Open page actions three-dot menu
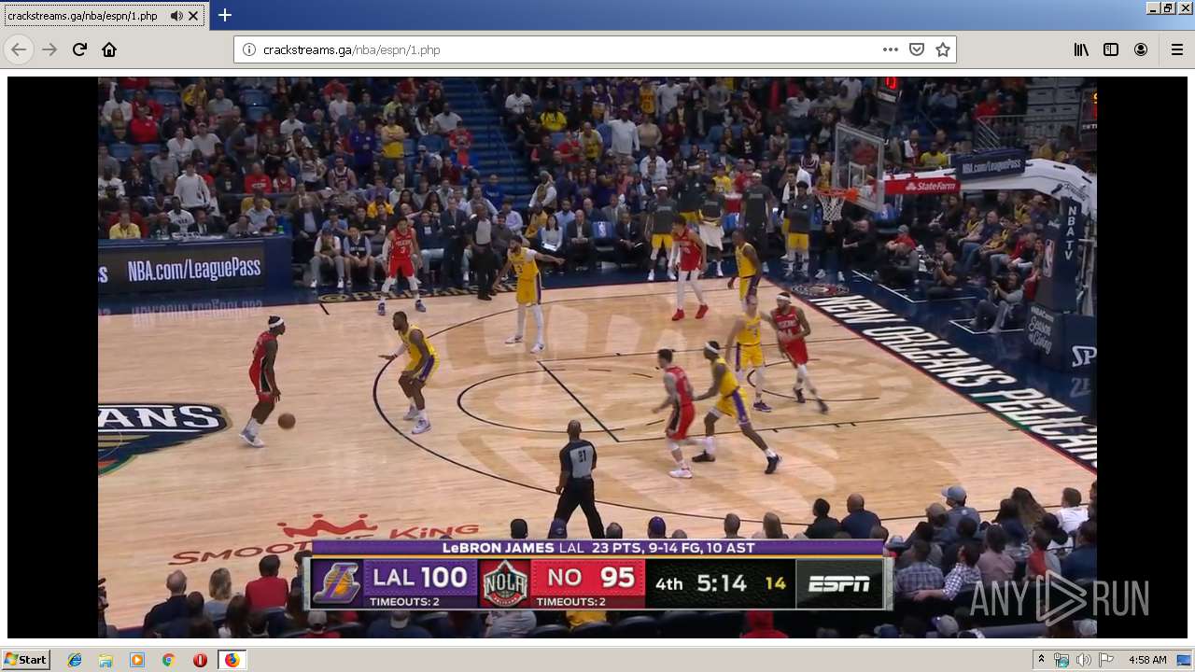The height and width of the screenshot is (672, 1195). point(891,49)
